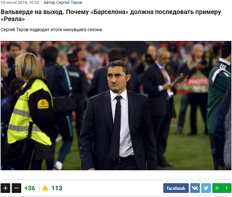Click the word «Барселона» in the headline
This screenshot has width=232, height=197.
[109, 12]
